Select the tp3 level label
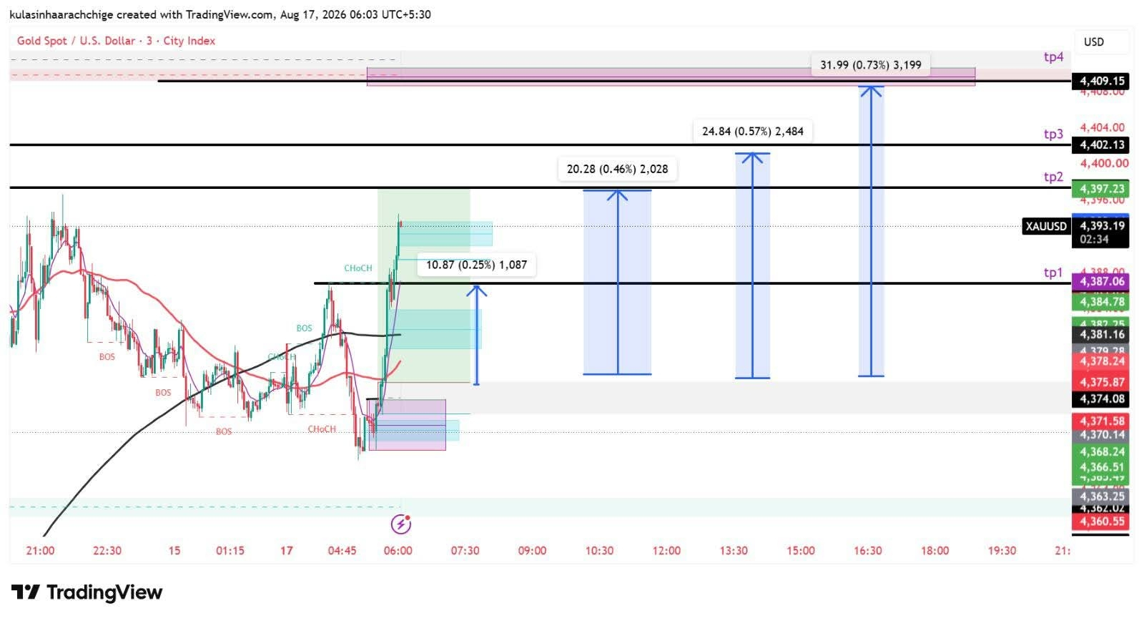This screenshot has width=1144, height=621. click(x=1053, y=134)
